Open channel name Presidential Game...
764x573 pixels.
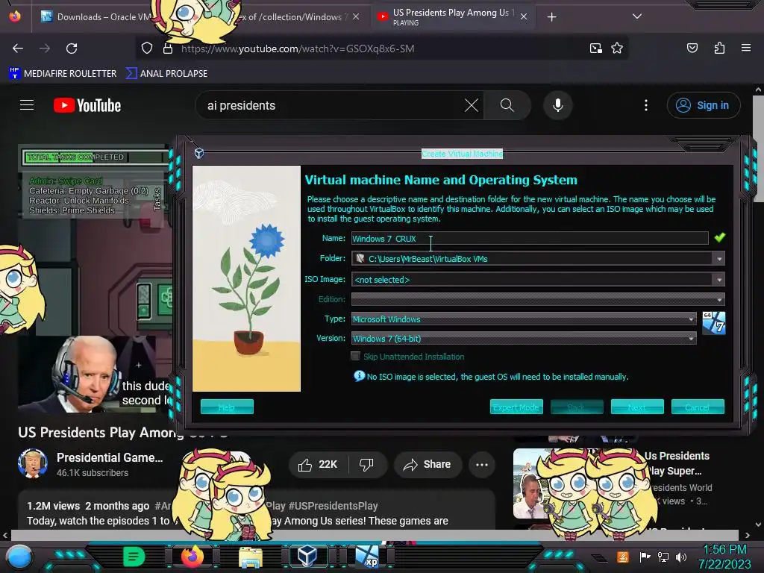pyautogui.click(x=110, y=457)
